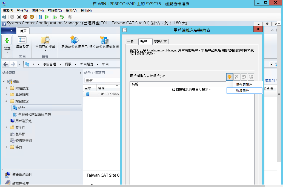Click the dialog title bar system icon

[x=125, y=30]
